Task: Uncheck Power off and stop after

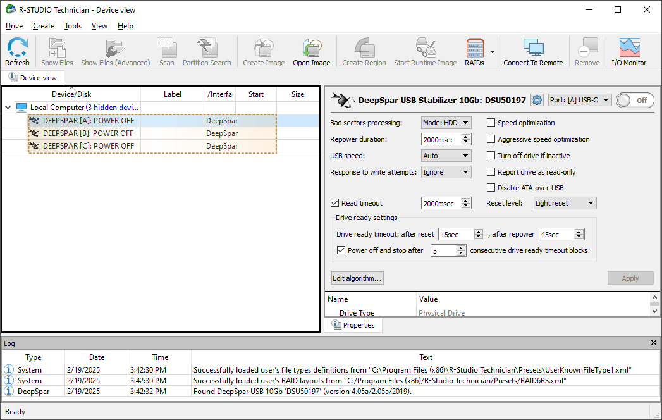Action: tap(341, 250)
